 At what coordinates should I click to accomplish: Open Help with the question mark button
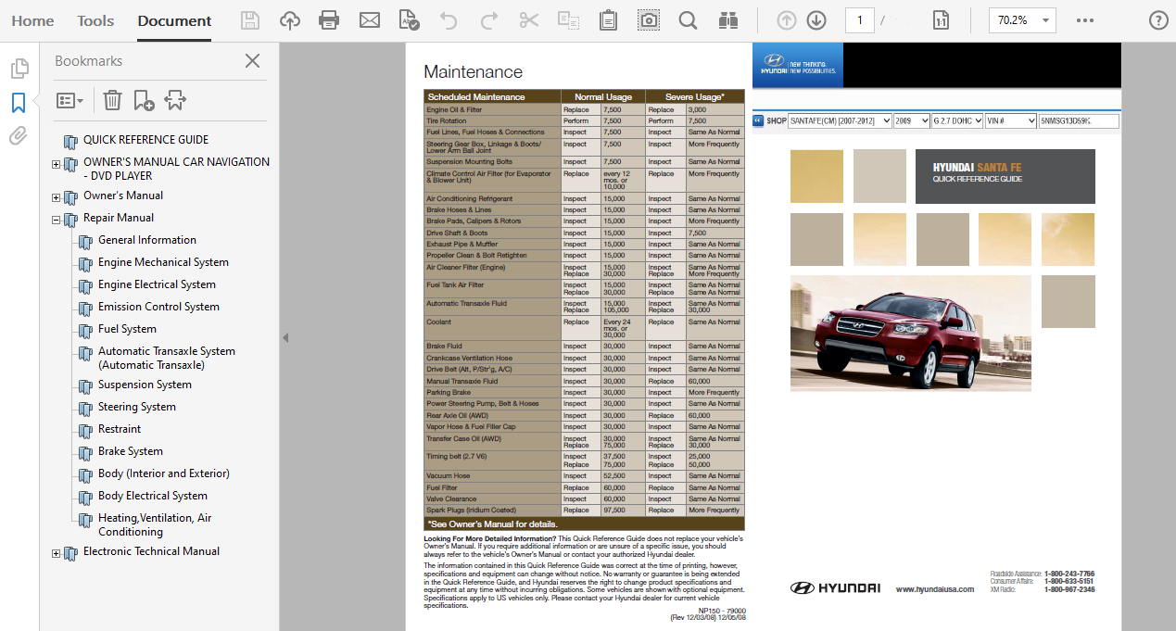(1157, 19)
